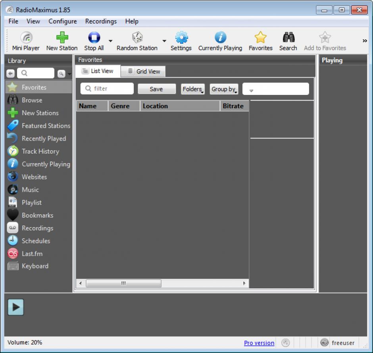Click the back arrow in Library
Viewport: 373px width, 353px height.
(x=10, y=73)
